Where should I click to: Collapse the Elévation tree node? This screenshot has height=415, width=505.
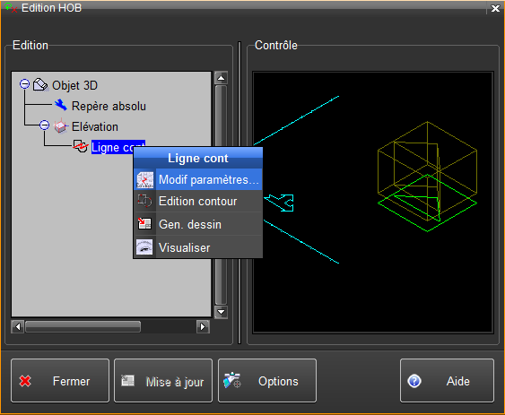(x=45, y=125)
